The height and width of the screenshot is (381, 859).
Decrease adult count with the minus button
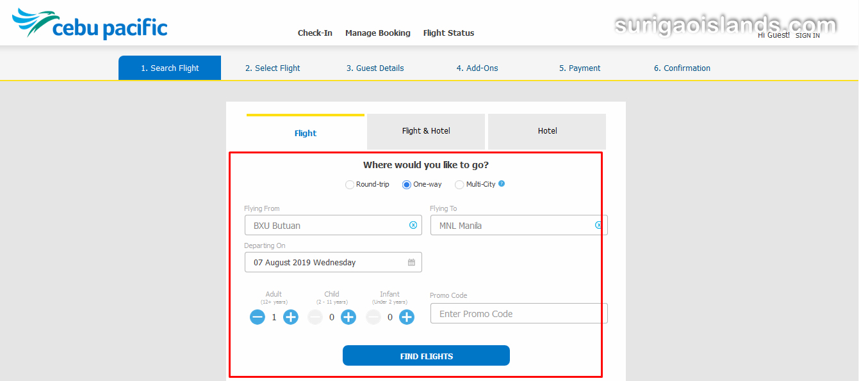258,316
